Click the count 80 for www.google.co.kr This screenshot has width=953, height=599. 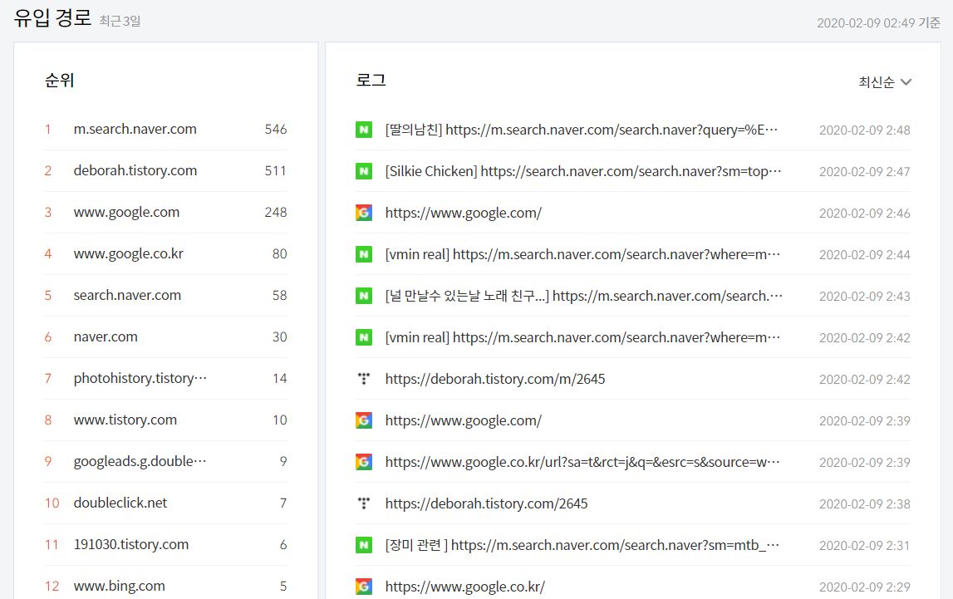point(279,253)
